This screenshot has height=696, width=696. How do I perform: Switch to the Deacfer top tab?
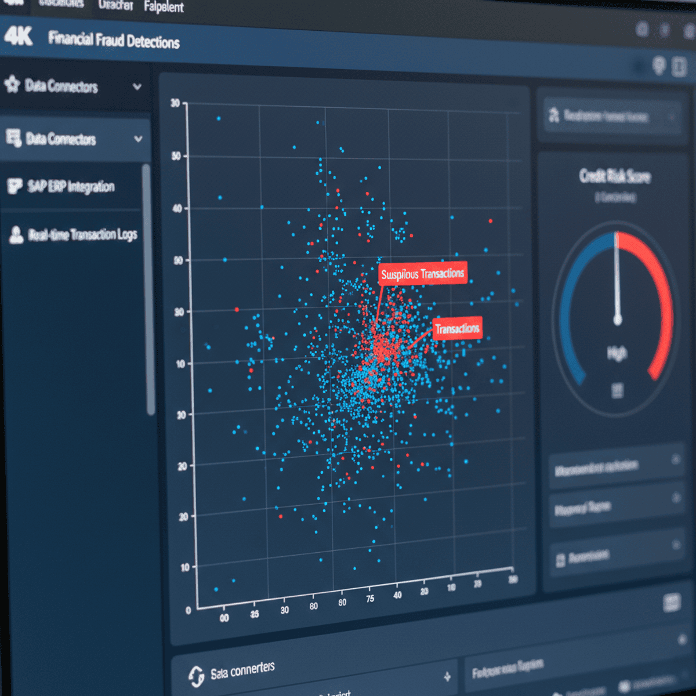[x=115, y=5]
